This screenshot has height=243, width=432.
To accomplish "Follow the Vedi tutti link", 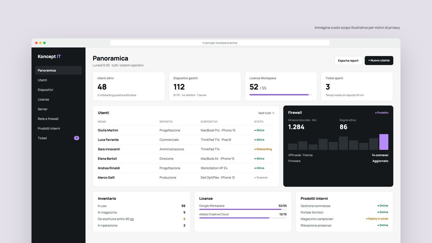I will click(266, 113).
